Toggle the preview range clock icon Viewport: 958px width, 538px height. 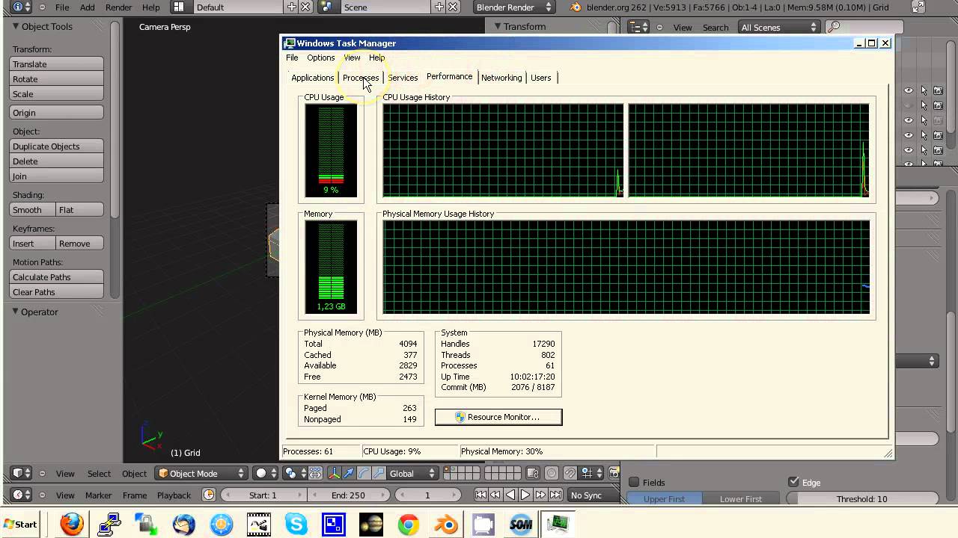(x=209, y=495)
